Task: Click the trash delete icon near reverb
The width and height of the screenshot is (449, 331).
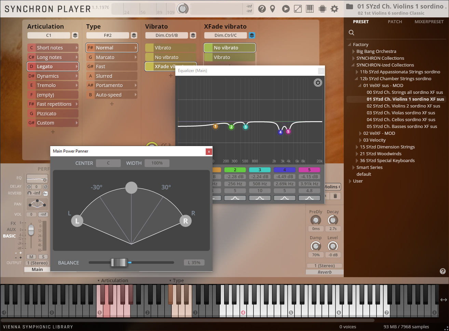Action: (x=335, y=196)
